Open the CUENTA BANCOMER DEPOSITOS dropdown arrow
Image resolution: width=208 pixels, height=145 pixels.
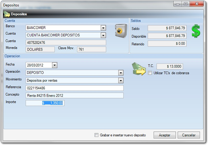point(103,35)
